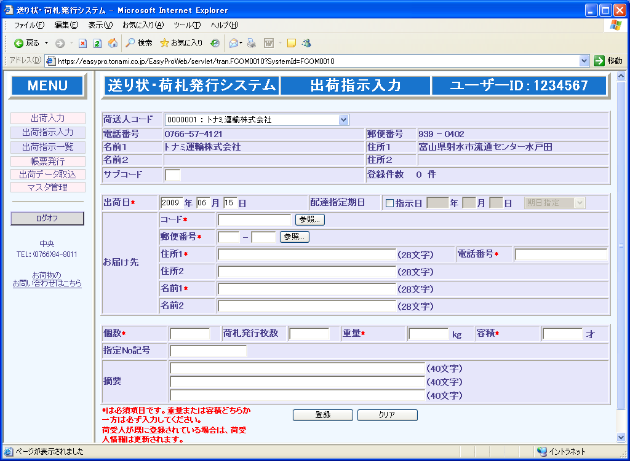Open the ツール(T) menu
This screenshot has height=461, width=630.
point(187,25)
